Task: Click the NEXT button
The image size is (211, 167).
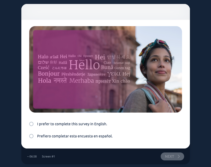Action: tap(172, 156)
